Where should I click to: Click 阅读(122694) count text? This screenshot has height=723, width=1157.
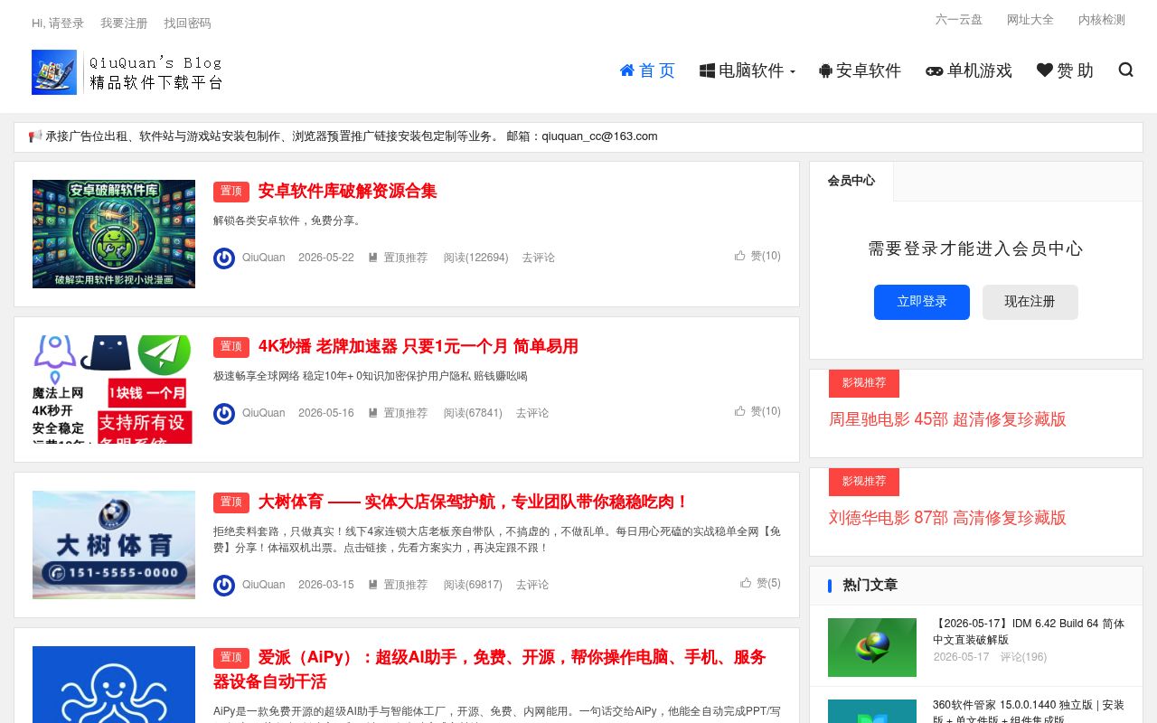pyautogui.click(x=475, y=258)
